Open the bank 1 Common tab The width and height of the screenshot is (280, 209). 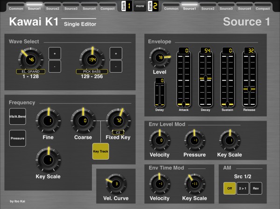(16, 7)
